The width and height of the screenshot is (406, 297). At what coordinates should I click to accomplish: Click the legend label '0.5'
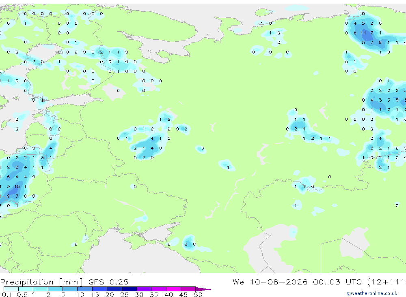click(22, 295)
